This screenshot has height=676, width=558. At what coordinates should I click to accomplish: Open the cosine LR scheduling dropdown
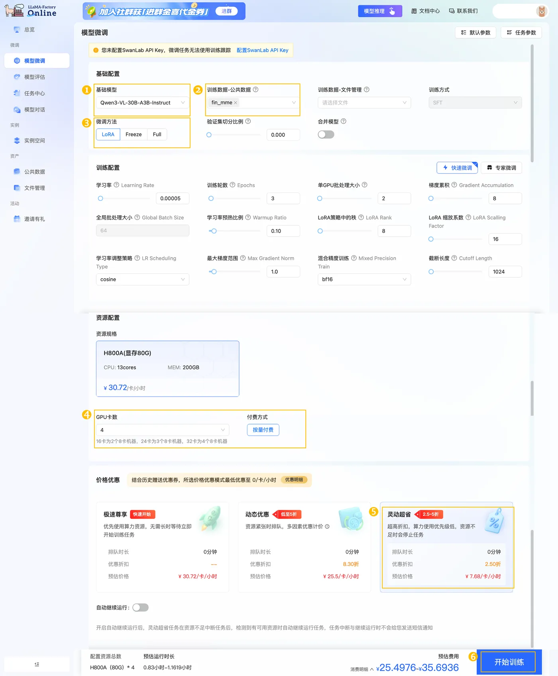[x=142, y=279]
